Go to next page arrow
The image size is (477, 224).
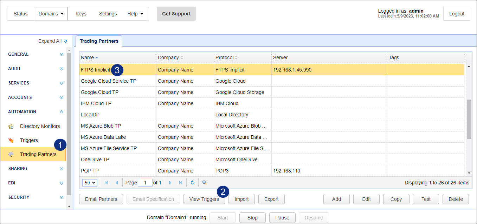[x=170, y=183]
